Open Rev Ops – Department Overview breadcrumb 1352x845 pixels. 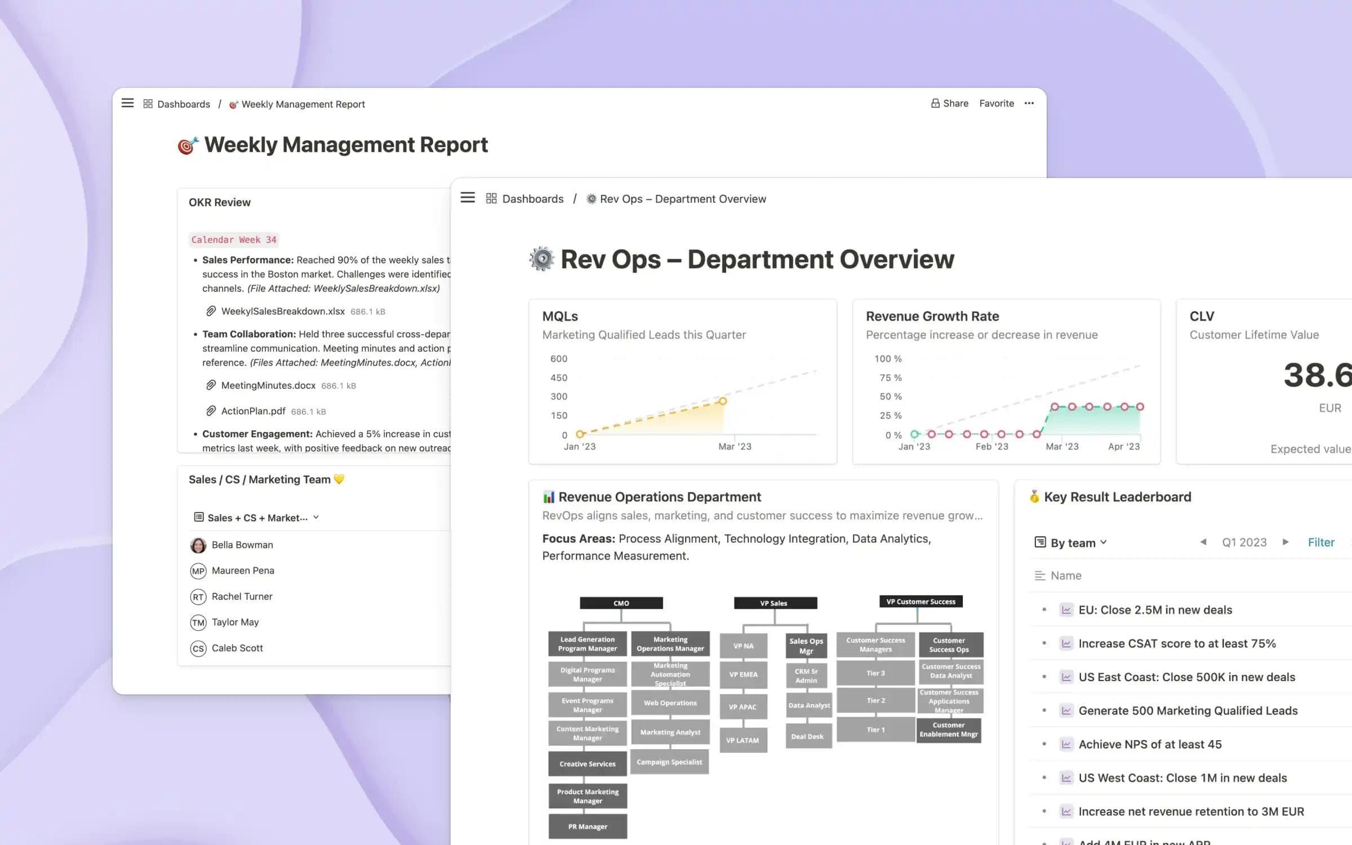click(682, 199)
